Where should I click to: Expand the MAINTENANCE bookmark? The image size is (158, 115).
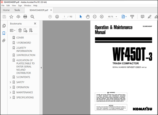[10, 92]
